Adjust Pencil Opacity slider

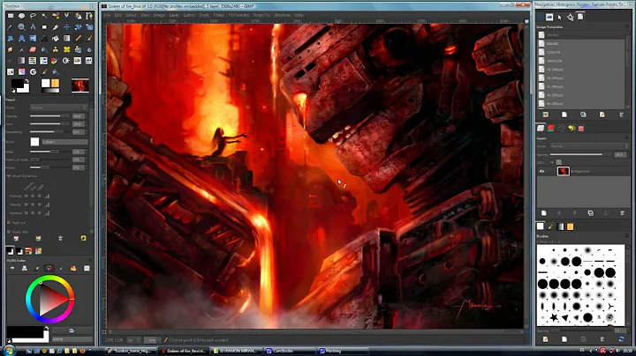(49, 116)
